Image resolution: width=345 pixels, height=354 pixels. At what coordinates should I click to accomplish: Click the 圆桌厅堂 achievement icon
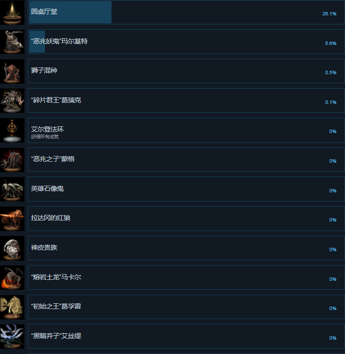[12, 12]
